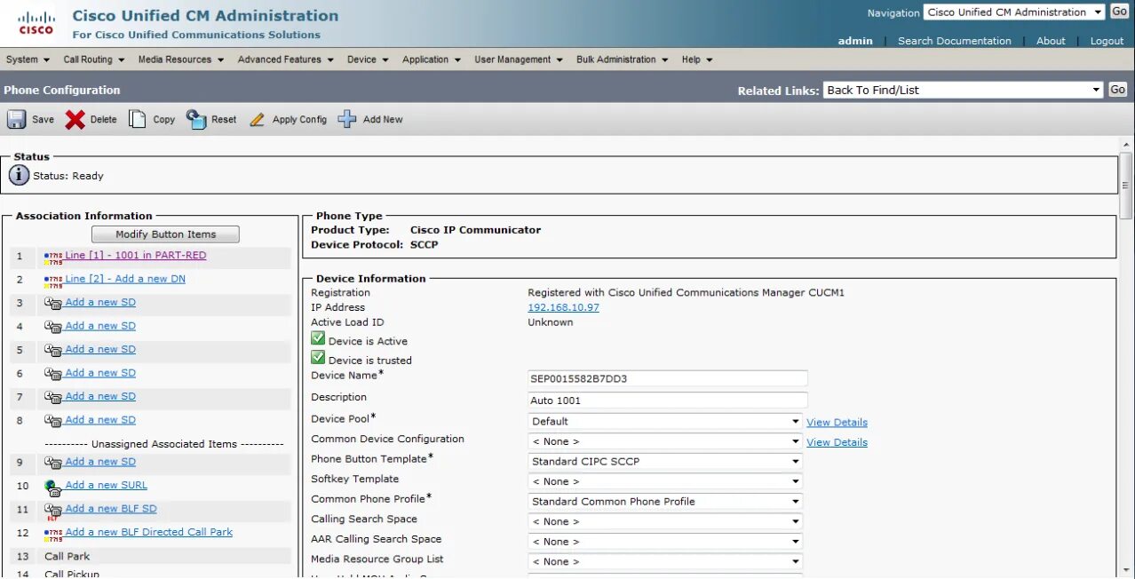Click BLF Directed Call Park icon row 12
The height and width of the screenshot is (579, 1135).
pyautogui.click(x=53, y=534)
